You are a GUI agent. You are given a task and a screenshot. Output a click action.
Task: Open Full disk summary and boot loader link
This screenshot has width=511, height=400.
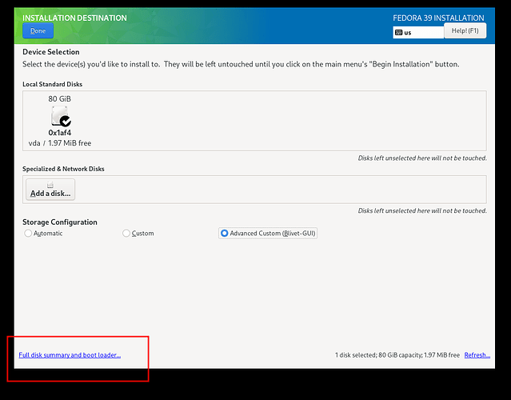click(70, 355)
